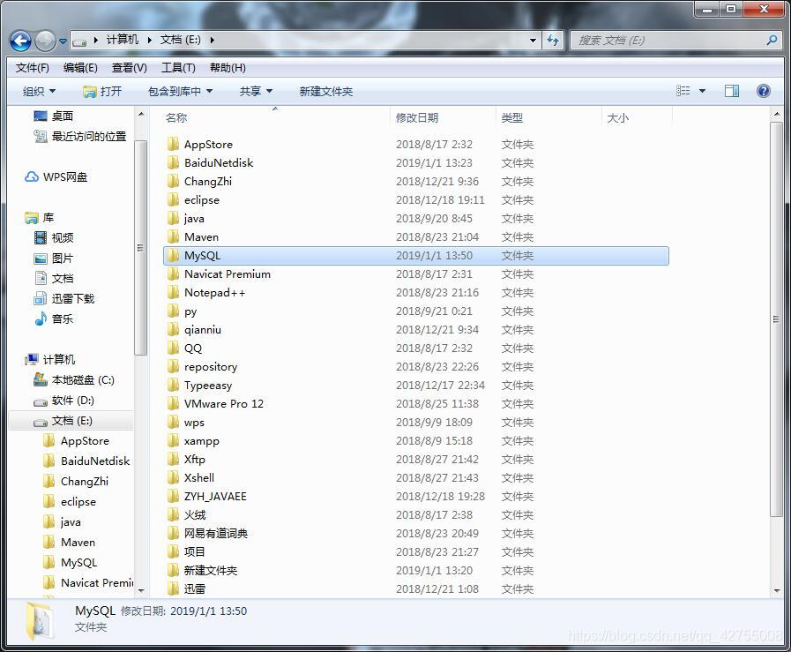Open the 工具(T) menu

(x=178, y=68)
